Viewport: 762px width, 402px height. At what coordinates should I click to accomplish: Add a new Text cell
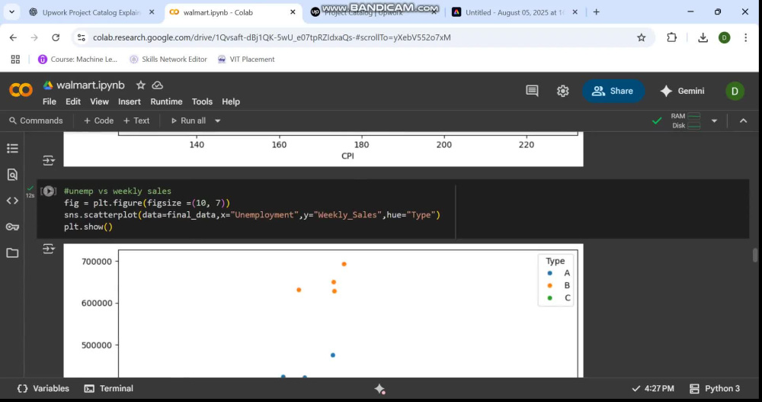click(136, 121)
